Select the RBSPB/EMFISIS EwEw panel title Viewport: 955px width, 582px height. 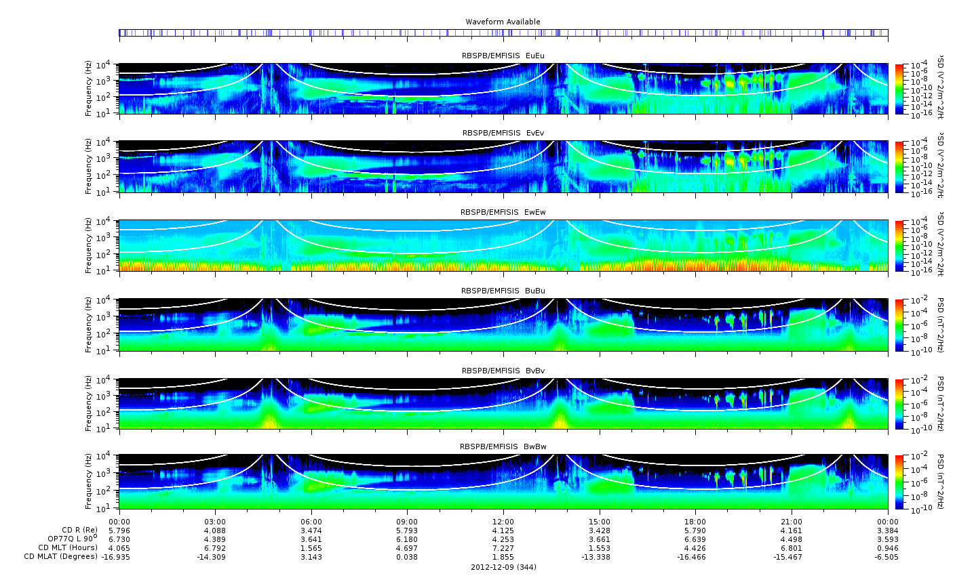click(503, 212)
